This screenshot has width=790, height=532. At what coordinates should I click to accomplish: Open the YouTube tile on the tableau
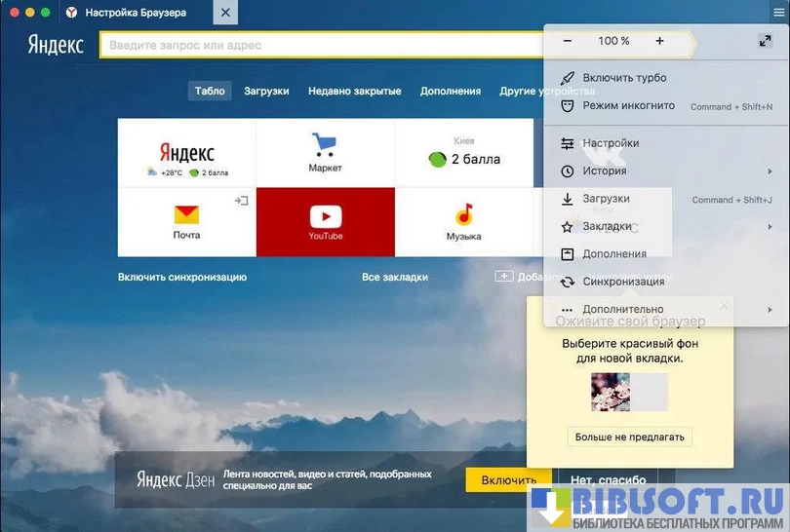325,221
